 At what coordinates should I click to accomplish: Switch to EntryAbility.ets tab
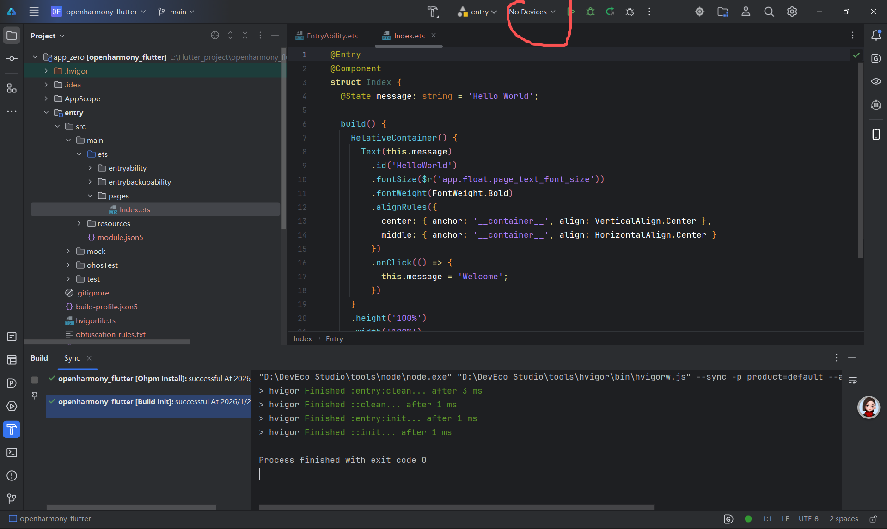327,36
